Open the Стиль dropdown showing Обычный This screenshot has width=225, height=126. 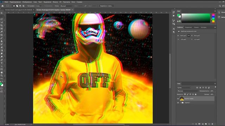66,6
